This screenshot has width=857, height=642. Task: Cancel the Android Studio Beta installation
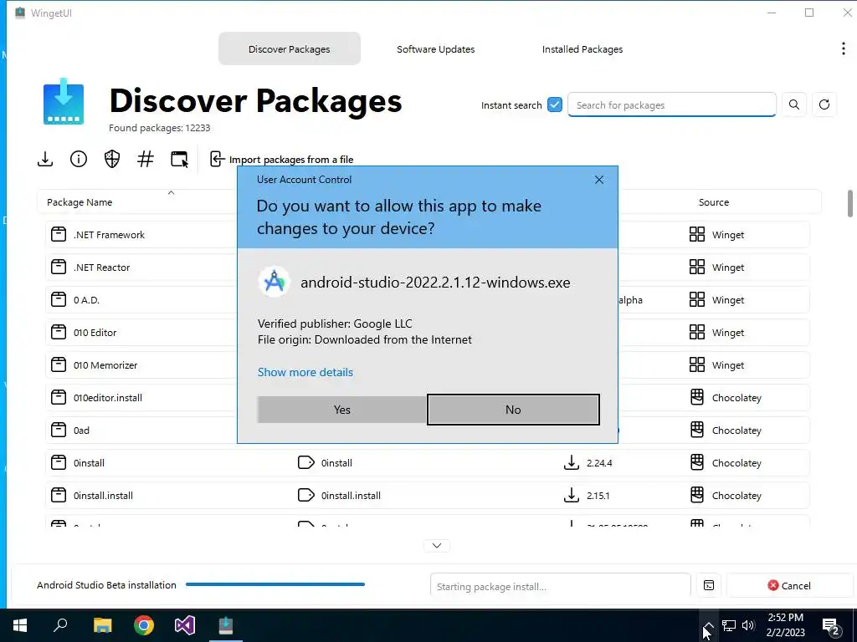[788, 586]
